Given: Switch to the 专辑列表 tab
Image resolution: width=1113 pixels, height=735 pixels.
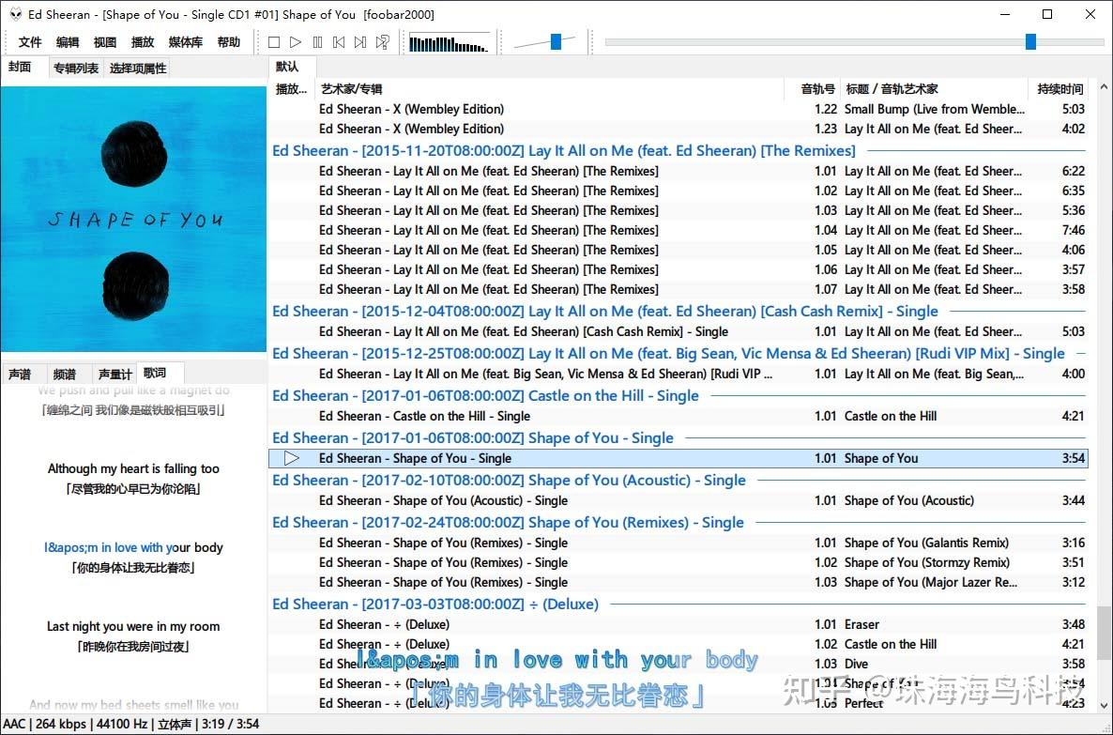Looking at the screenshot, I should click(x=75, y=67).
